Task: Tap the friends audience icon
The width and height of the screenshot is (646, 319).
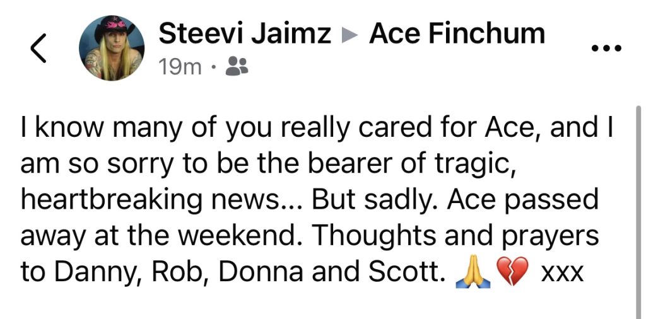Action: coord(236,66)
